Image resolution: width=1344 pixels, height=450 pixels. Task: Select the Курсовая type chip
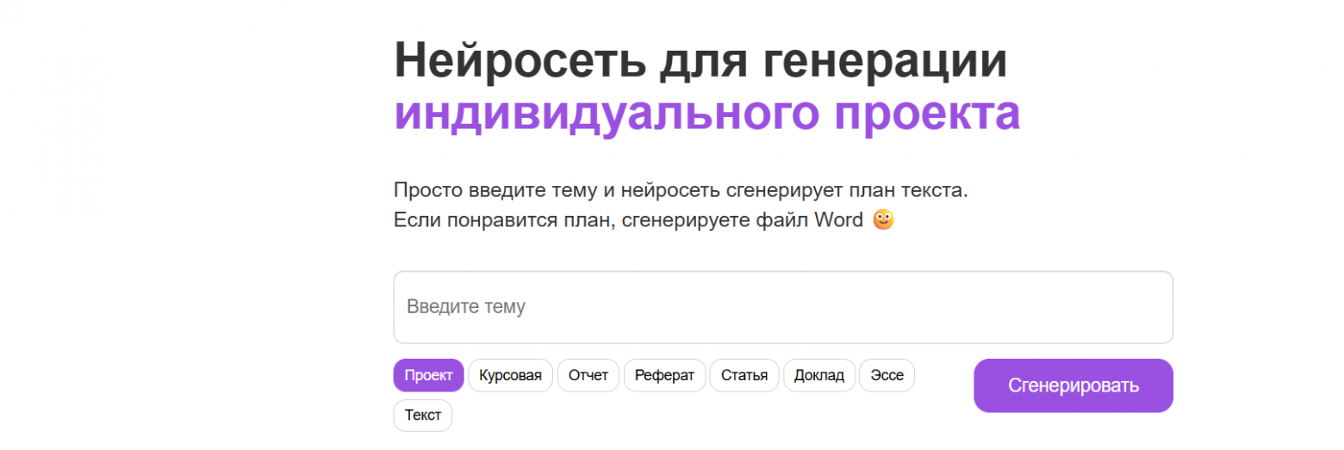point(510,375)
